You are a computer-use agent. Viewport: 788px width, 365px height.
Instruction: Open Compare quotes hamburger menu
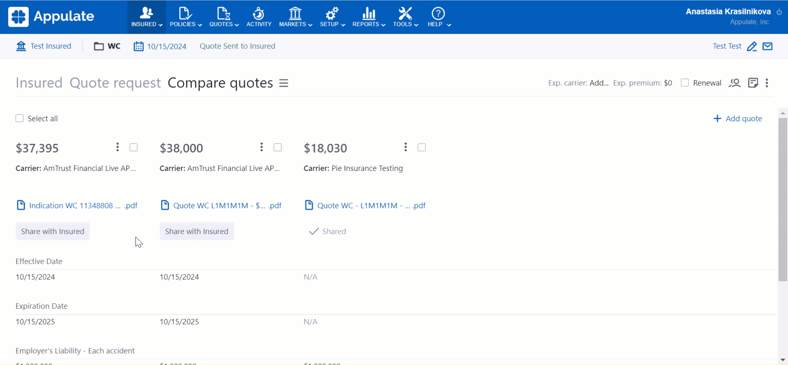pyautogui.click(x=284, y=83)
